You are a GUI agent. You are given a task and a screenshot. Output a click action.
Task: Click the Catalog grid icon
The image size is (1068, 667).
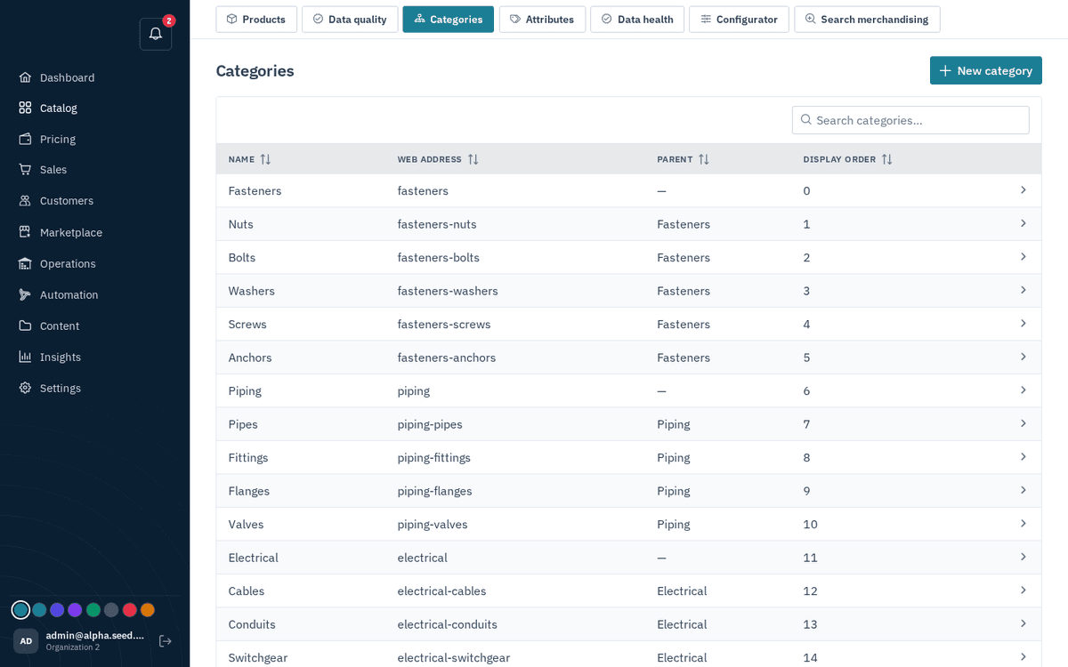click(25, 108)
